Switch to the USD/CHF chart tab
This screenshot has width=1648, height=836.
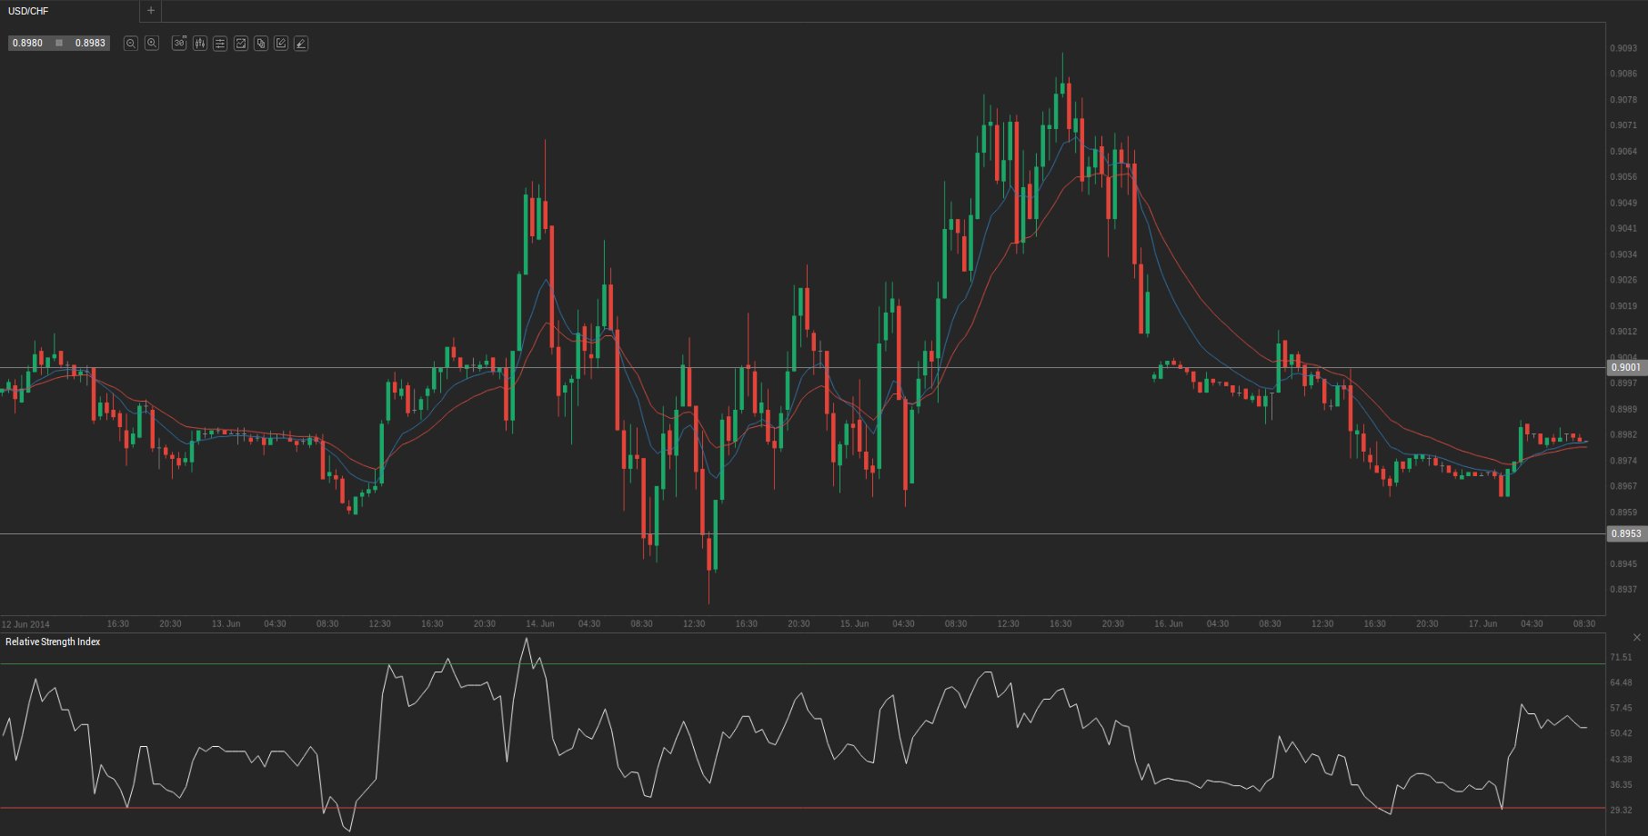(x=29, y=11)
